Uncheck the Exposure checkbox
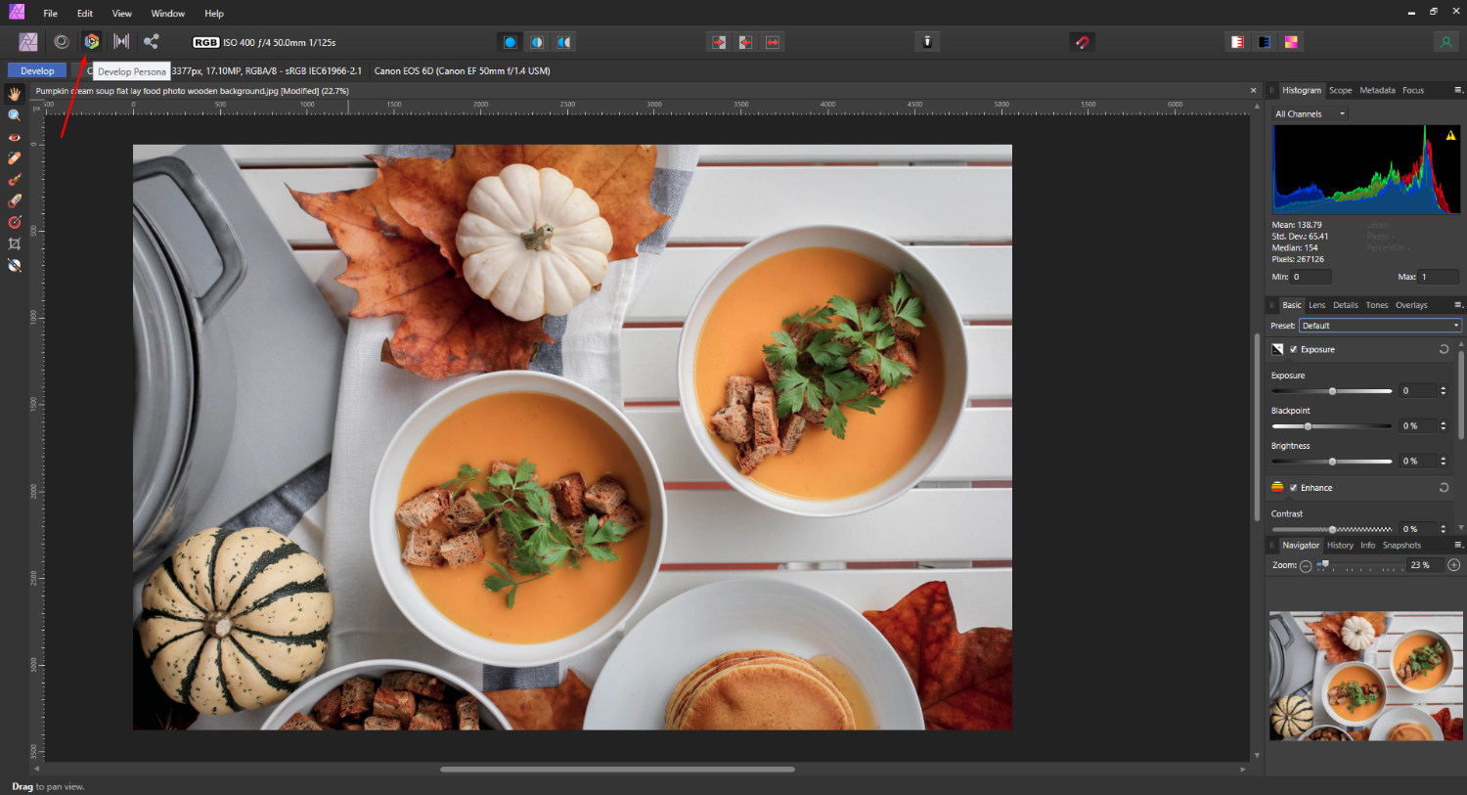1467x795 pixels. [1294, 349]
